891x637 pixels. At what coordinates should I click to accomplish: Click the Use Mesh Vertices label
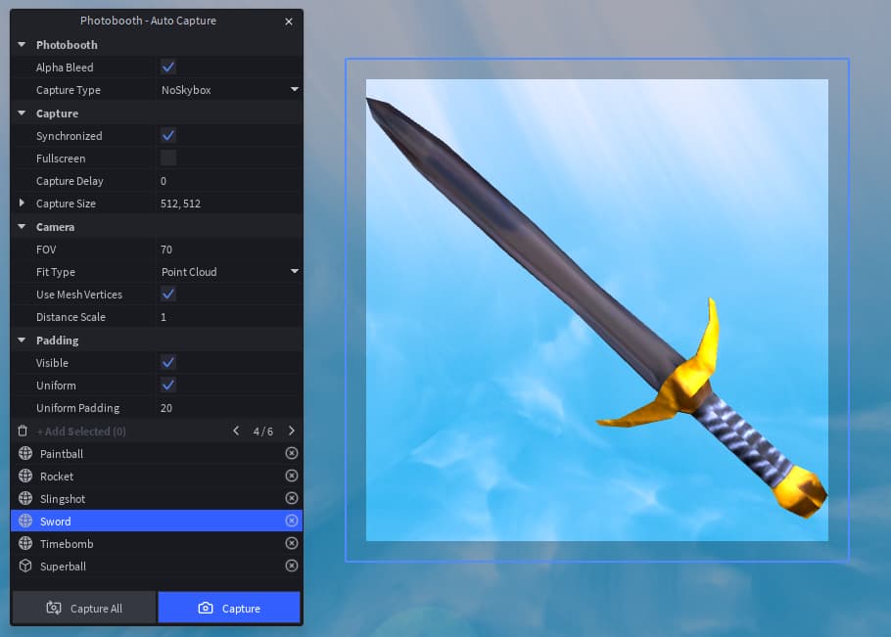(x=79, y=295)
